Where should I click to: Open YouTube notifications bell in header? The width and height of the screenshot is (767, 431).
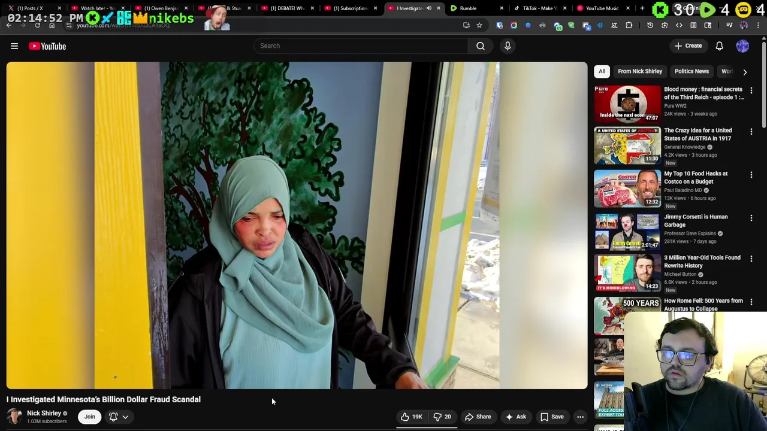click(x=720, y=46)
